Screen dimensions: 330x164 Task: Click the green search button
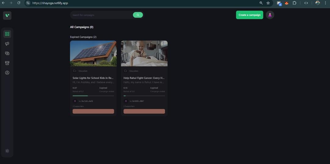138,15
